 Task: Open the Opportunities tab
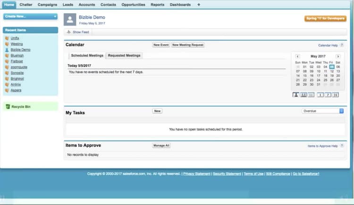[134, 5]
